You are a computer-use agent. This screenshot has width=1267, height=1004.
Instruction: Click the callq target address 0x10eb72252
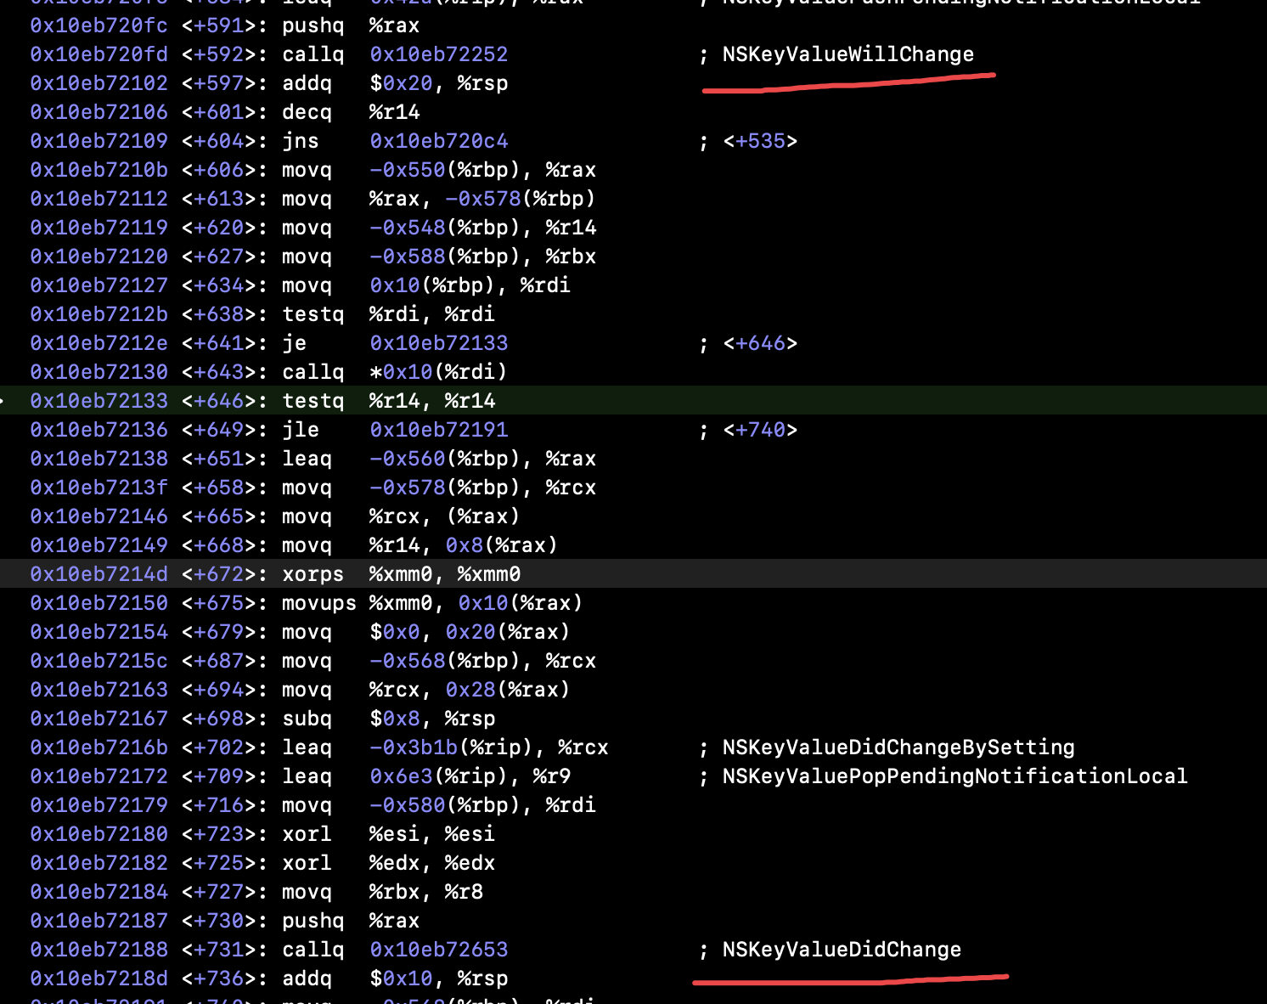click(438, 54)
